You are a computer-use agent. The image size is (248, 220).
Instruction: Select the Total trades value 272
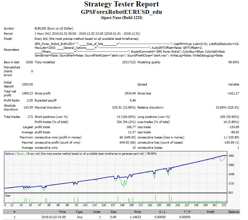[x=30, y=117]
